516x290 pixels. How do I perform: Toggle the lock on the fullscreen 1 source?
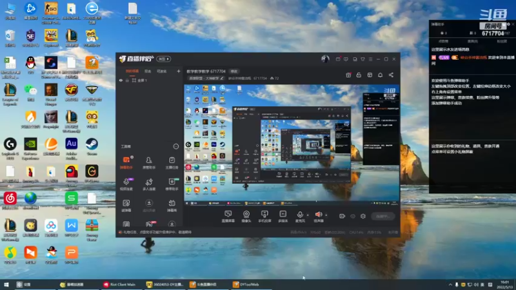pos(127,80)
